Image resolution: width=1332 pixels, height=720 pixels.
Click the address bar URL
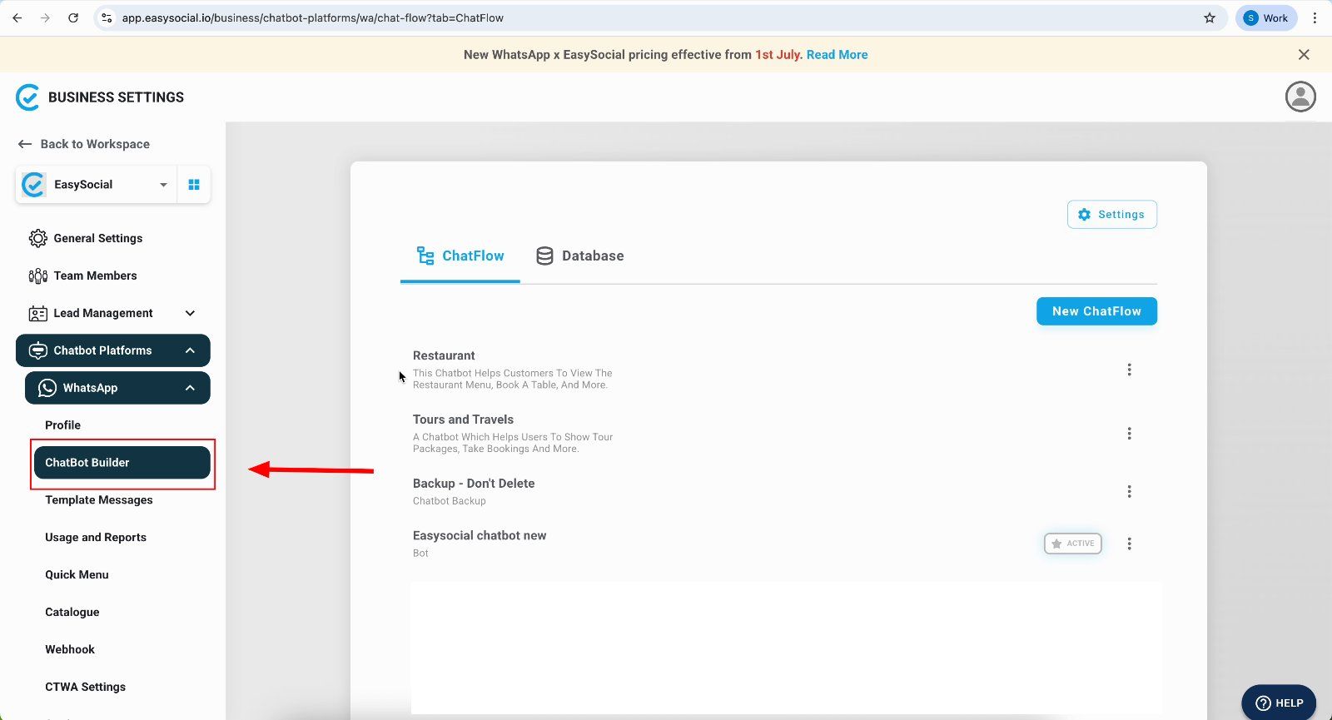click(x=312, y=17)
